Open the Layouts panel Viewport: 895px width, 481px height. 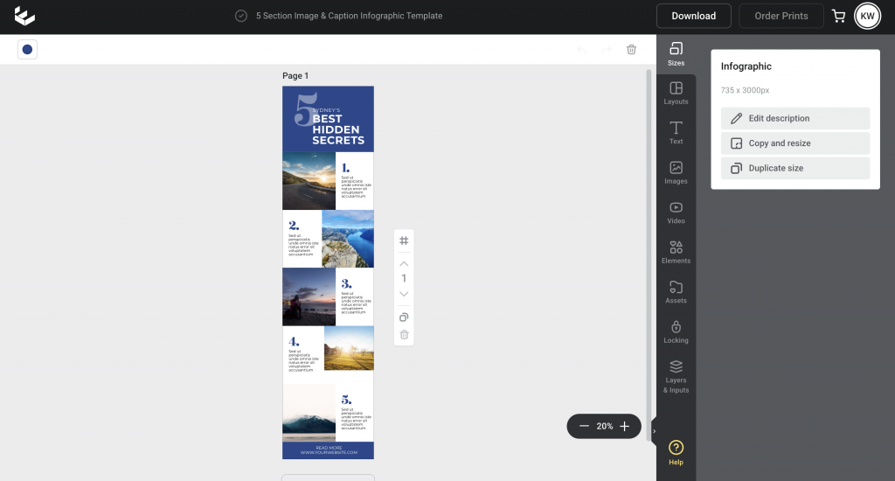pyautogui.click(x=676, y=93)
